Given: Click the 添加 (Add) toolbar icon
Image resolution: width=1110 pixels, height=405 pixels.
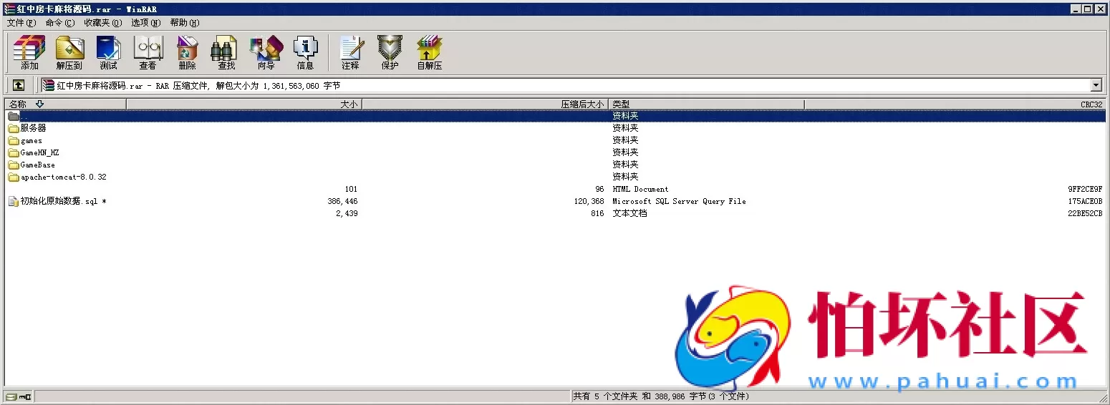Looking at the screenshot, I should [x=29, y=53].
